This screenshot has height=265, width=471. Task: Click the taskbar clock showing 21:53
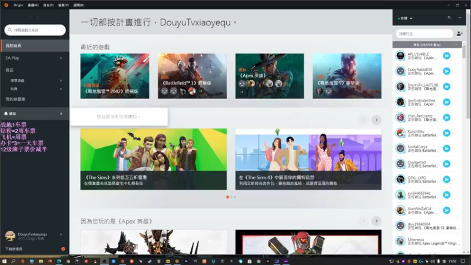pos(453,261)
